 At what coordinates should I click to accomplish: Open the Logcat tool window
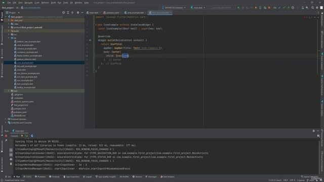88,176
